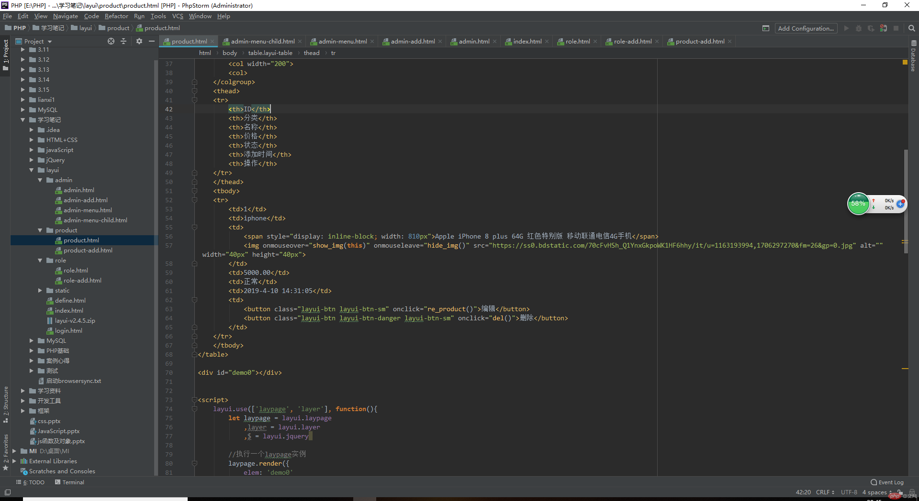
Task: Collapse the admin folder
Action: tap(40, 180)
